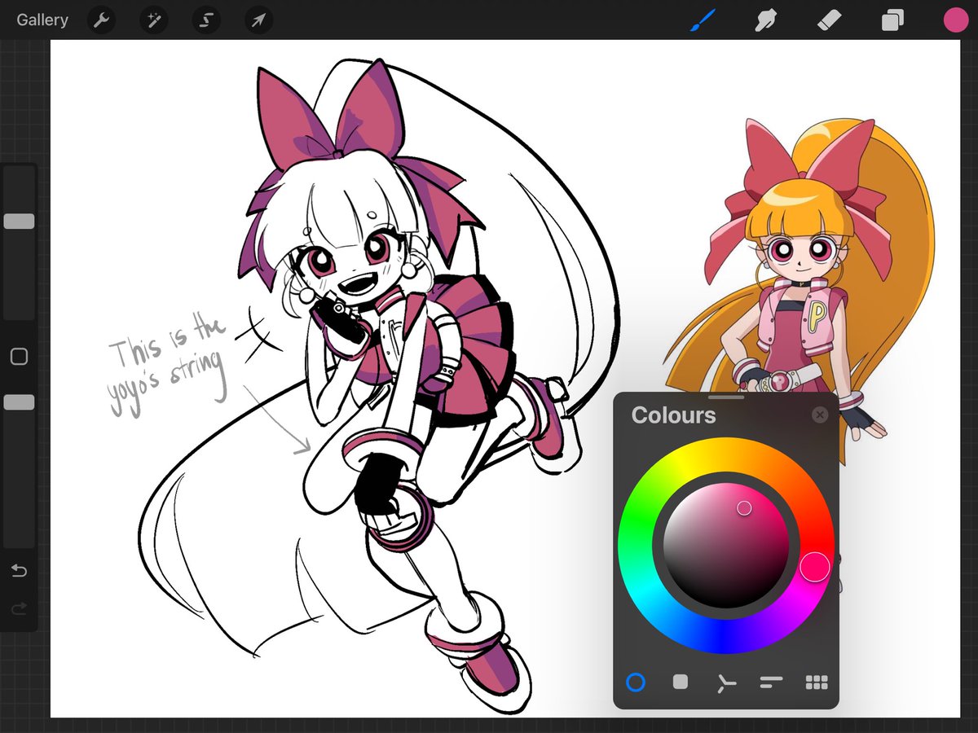This screenshot has height=733, width=978.
Task: Switch to the Classic square colour tab
Action: tap(681, 683)
